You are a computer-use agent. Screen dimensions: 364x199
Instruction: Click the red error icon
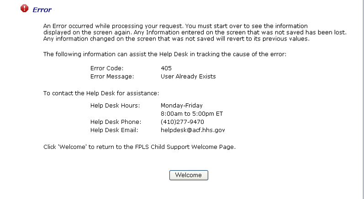25,9
